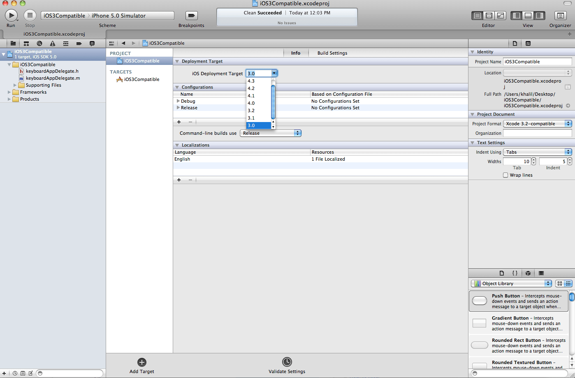Switch to Assistant editor mode
The width and height of the screenshot is (575, 378).
pos(489,16)
